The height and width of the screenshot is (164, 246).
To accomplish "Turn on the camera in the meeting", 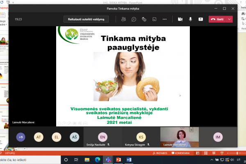I will point(180,19).
